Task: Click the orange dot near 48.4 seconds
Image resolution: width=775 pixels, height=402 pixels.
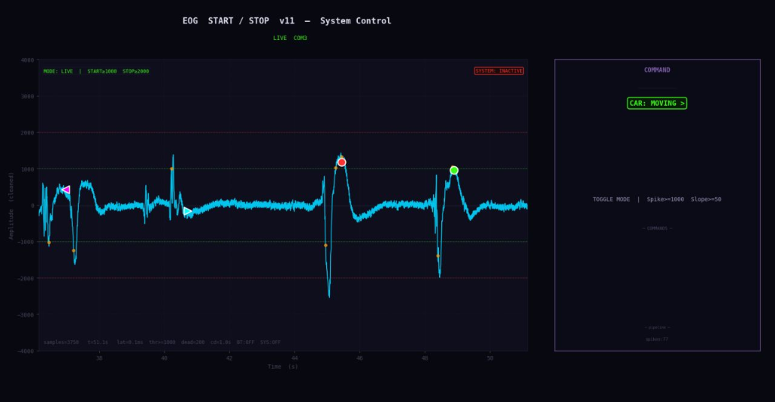Action: (438, 256)
